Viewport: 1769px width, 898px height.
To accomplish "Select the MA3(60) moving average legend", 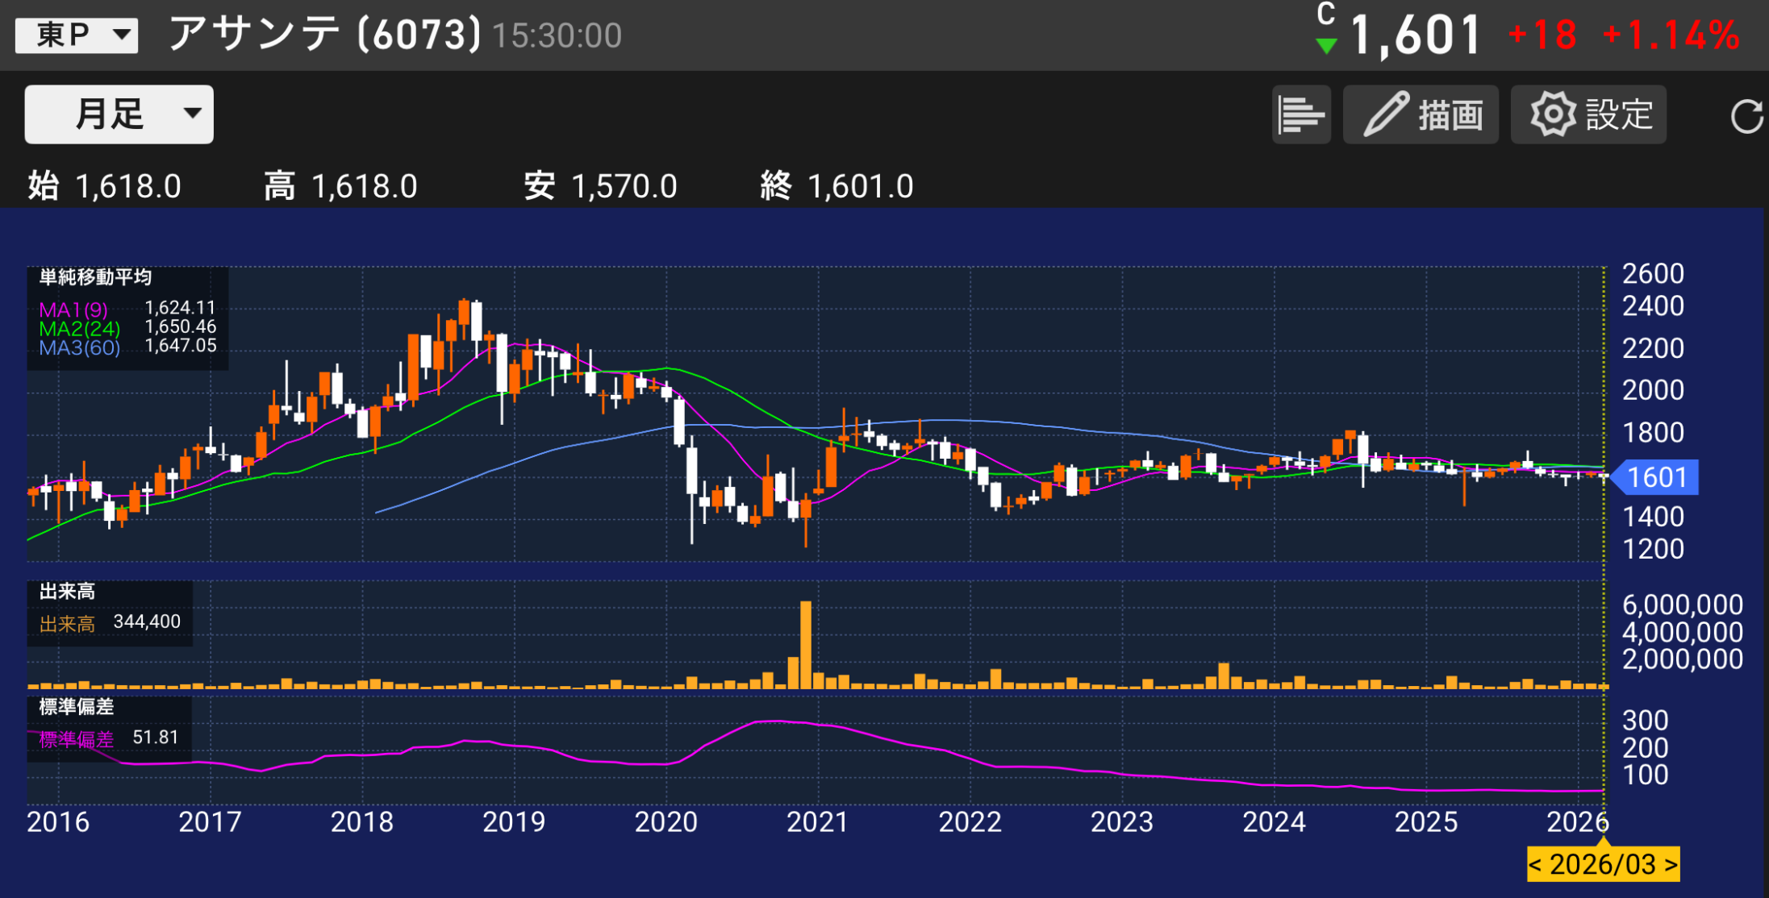I will tap(79, 348).
